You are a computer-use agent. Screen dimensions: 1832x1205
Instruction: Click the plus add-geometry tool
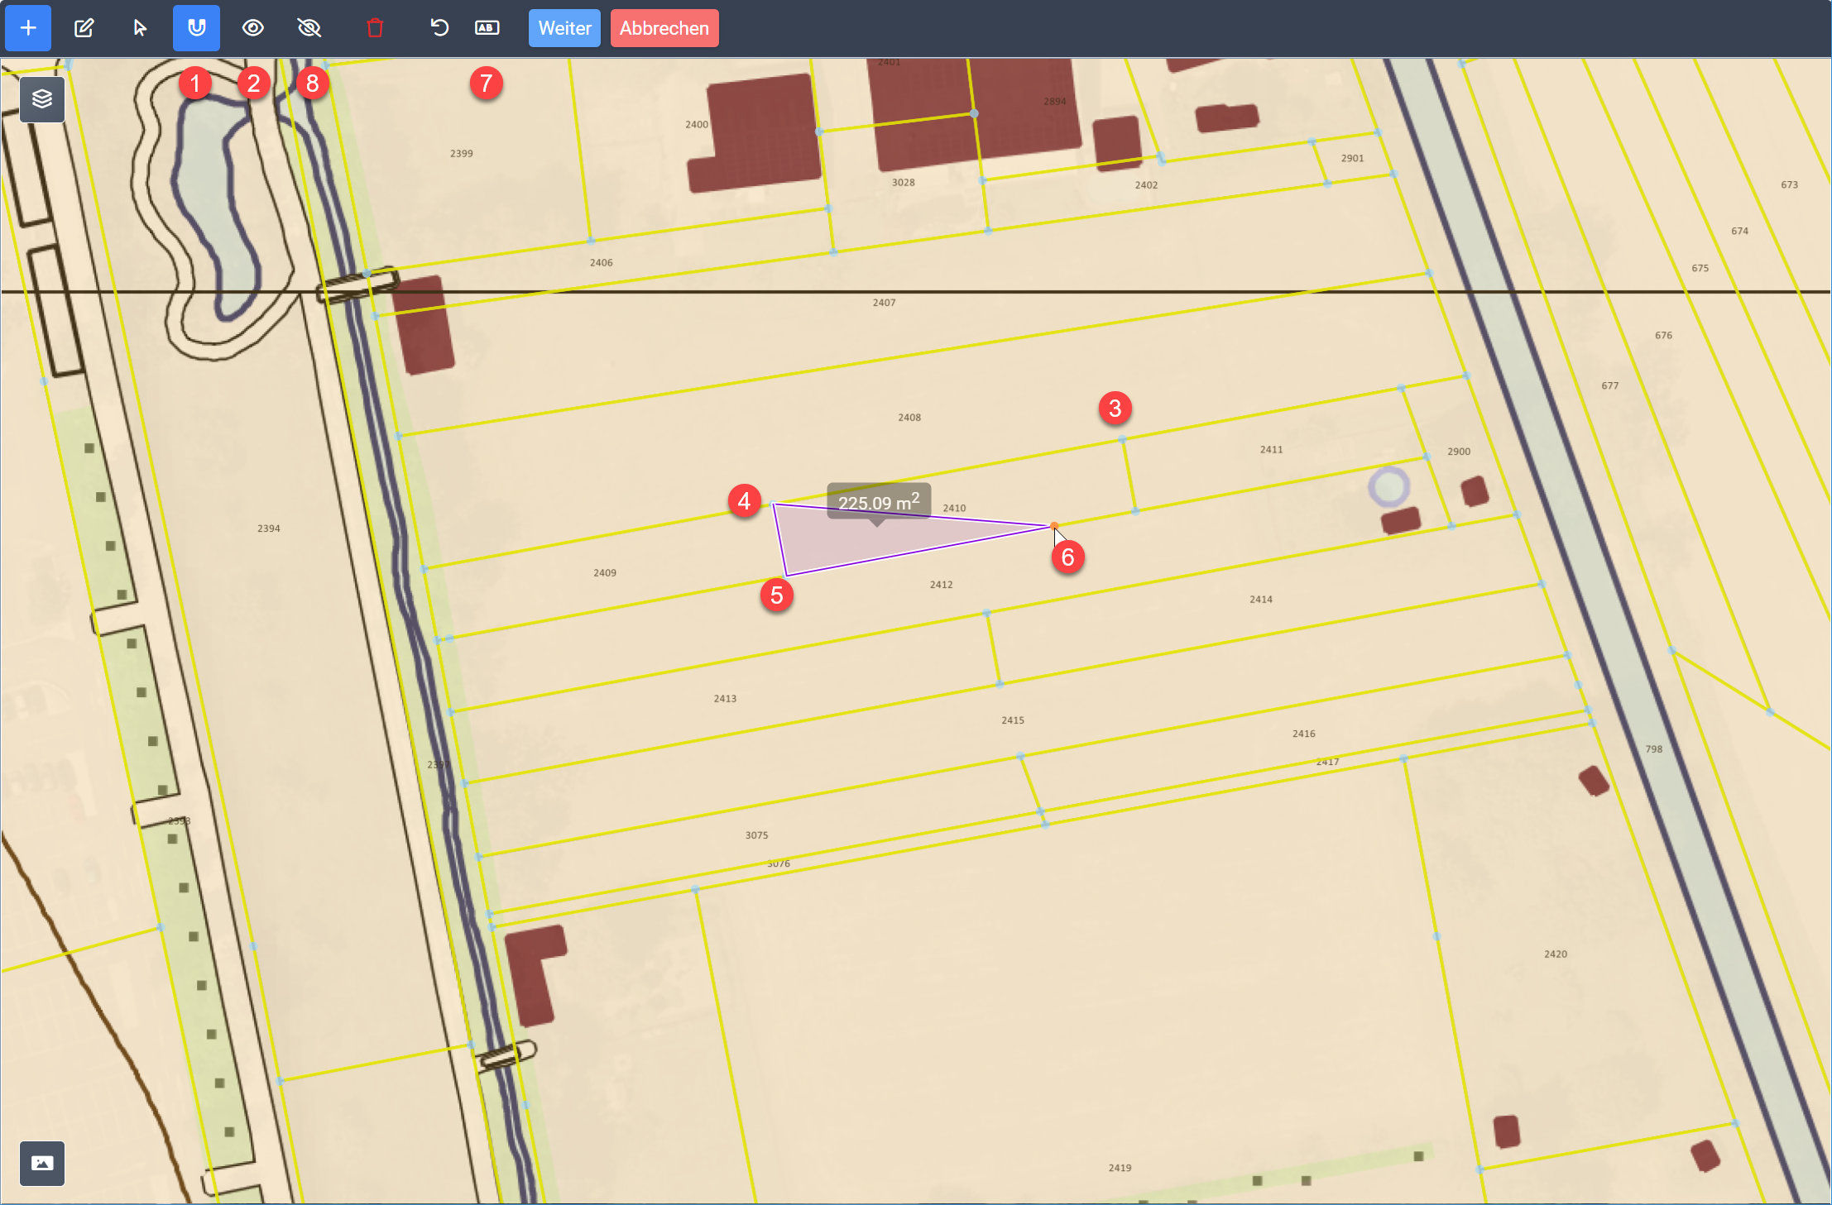pyautogui.click(x=28, y=28)
